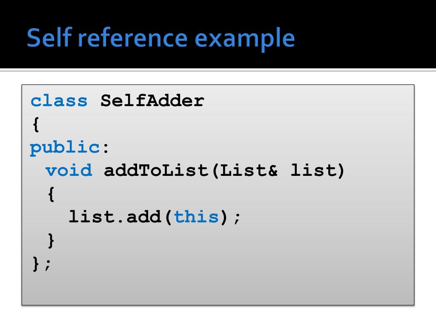Image resolution: width=436 pixels, height=327 pixels.
Task: Click the "void" return type keyword
Action: click(69, 170)
